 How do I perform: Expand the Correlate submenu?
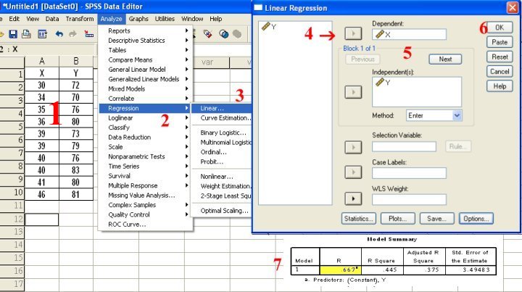(146, 99)
